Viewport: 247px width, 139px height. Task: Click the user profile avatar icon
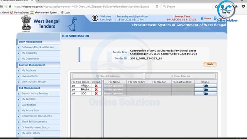pyautogui.click(x=95, y=18)
